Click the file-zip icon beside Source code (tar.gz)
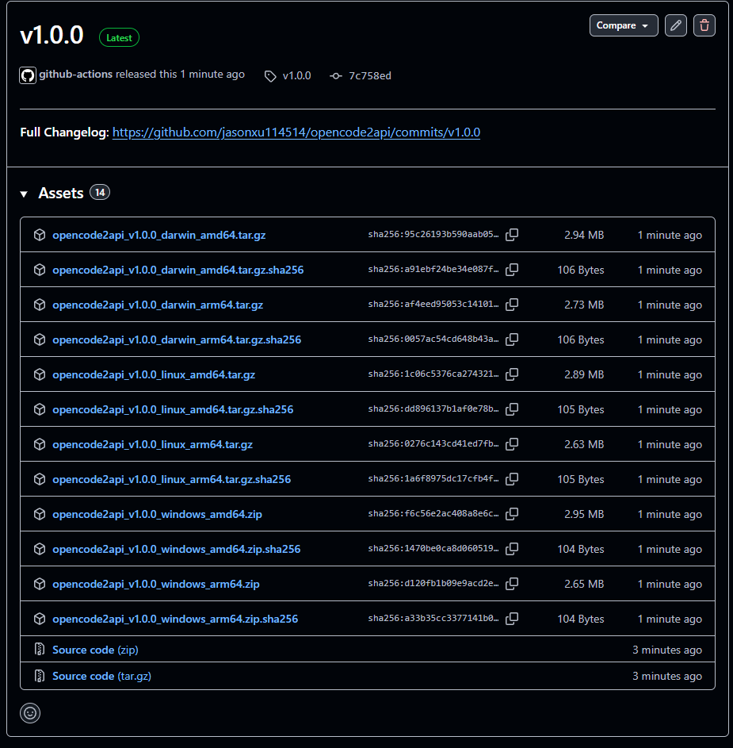Screen dimensions: 733x748 pos(40,676)
